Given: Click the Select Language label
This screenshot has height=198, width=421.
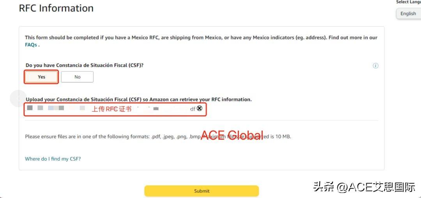Looking at the screenshot, I should coord(409,2).
